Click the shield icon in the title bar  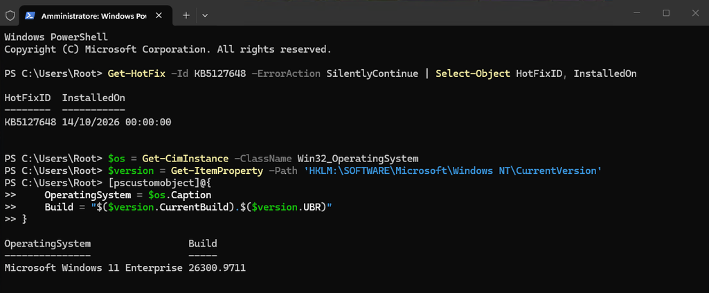(x=10, y=15)
